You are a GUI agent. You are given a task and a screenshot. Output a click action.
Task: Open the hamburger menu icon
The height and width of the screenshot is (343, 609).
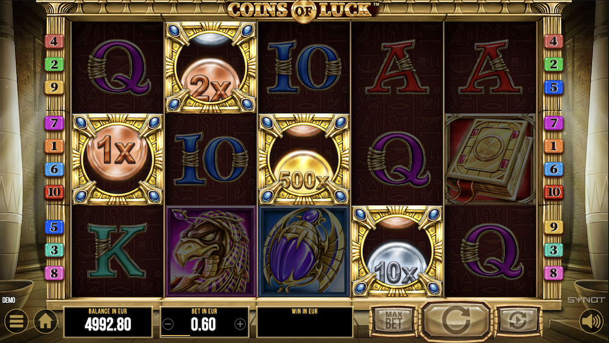tap(16, 321)
